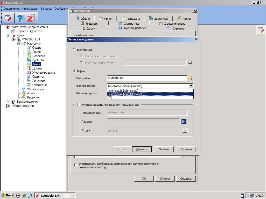Collapse the Zgate tree node

click(8, 35)
